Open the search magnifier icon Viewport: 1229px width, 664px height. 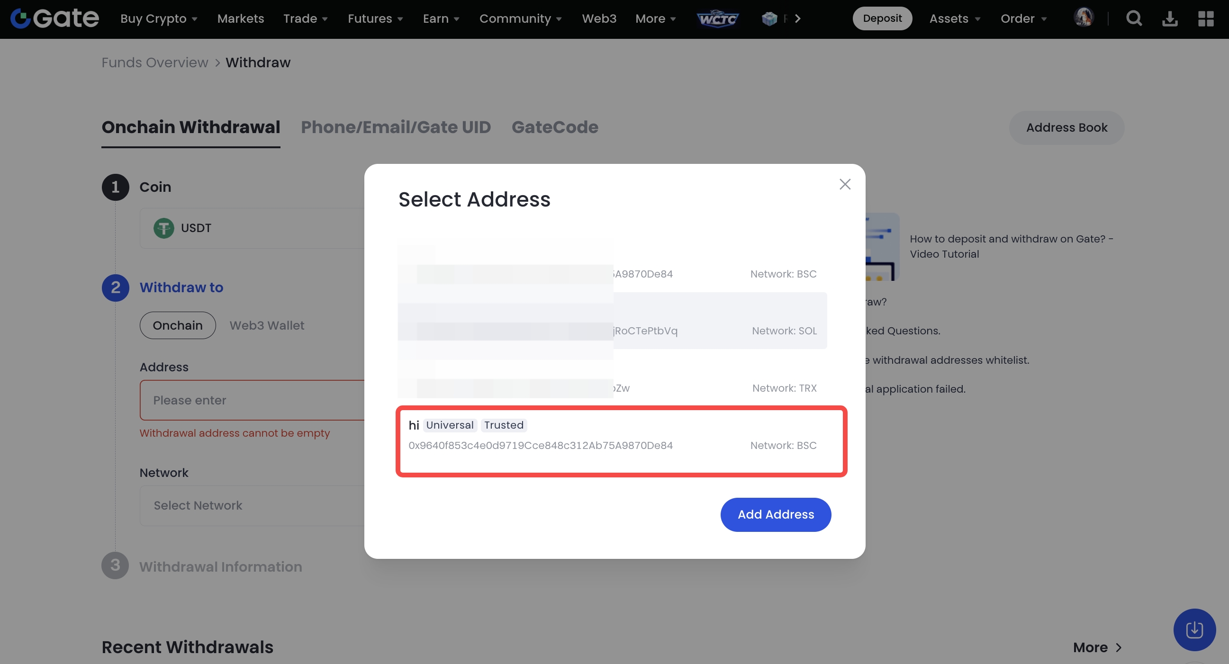pos(1134,18)
